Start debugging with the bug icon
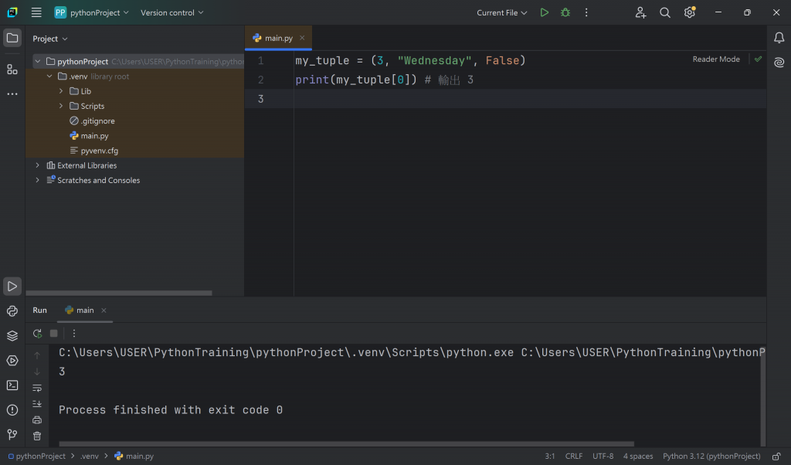 [x=565, y=12]
